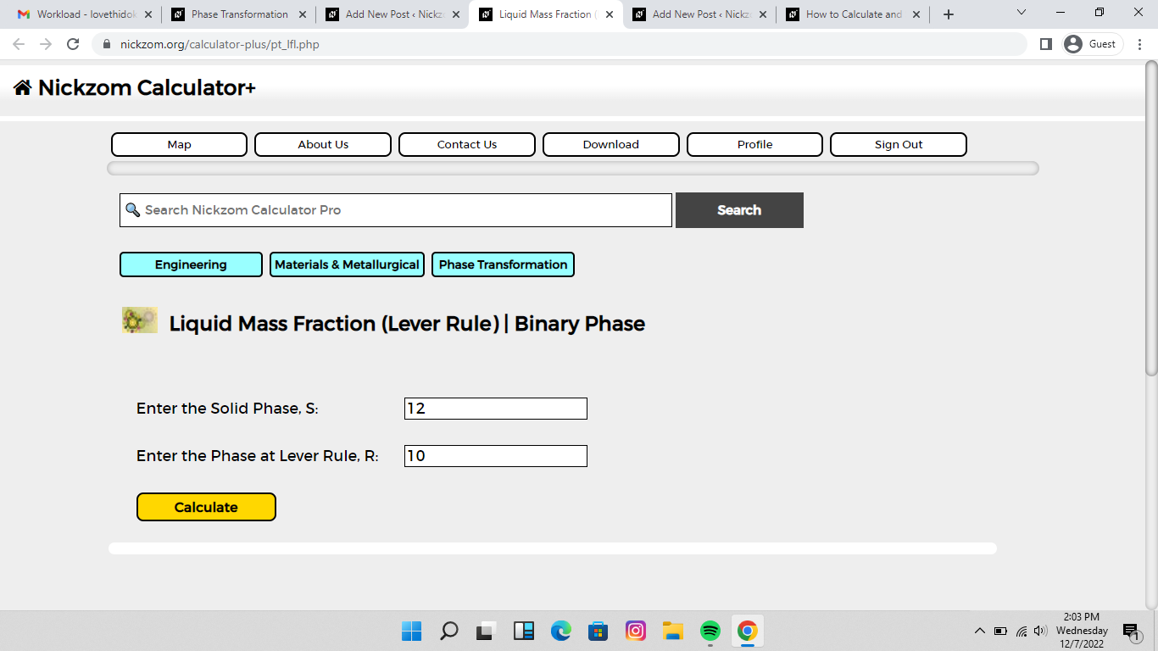Click the Chrome icon in the taskbar

(x=747, y=631)
